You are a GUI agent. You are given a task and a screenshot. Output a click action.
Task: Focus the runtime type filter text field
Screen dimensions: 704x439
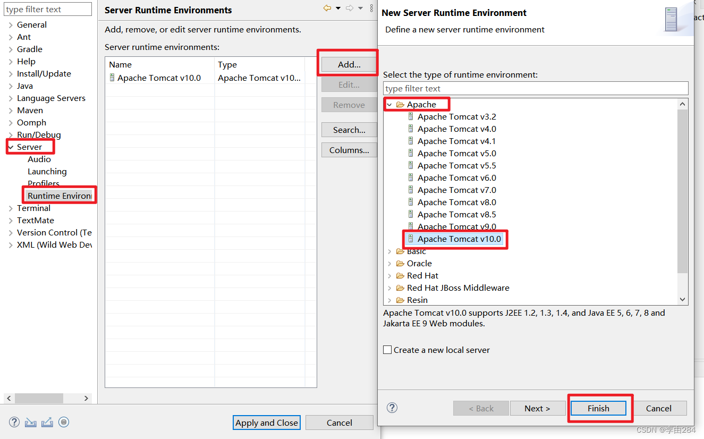coord(536,88)
